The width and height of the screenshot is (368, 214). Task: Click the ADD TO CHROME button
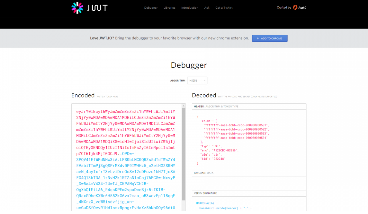click(x=270, y=38)
